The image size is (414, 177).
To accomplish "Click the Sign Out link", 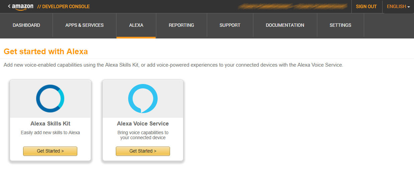I will coord(366,7).
